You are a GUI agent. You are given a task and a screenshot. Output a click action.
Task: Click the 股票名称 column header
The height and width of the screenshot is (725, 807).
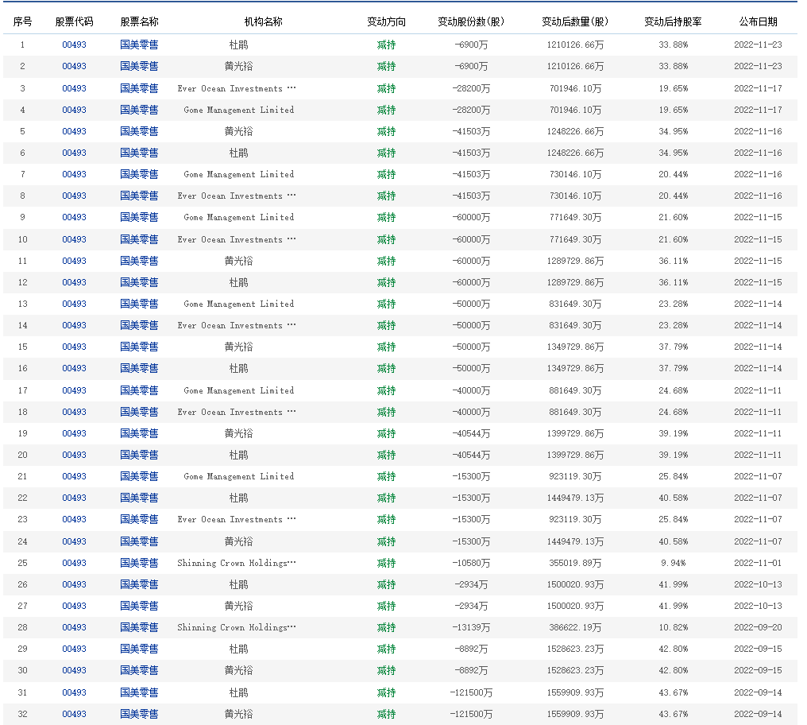point(139,21)
